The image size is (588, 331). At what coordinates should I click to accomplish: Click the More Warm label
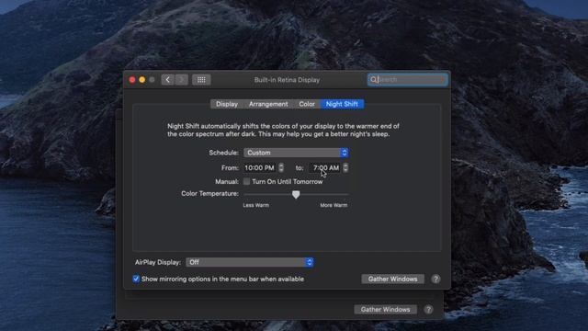(334, 205)
